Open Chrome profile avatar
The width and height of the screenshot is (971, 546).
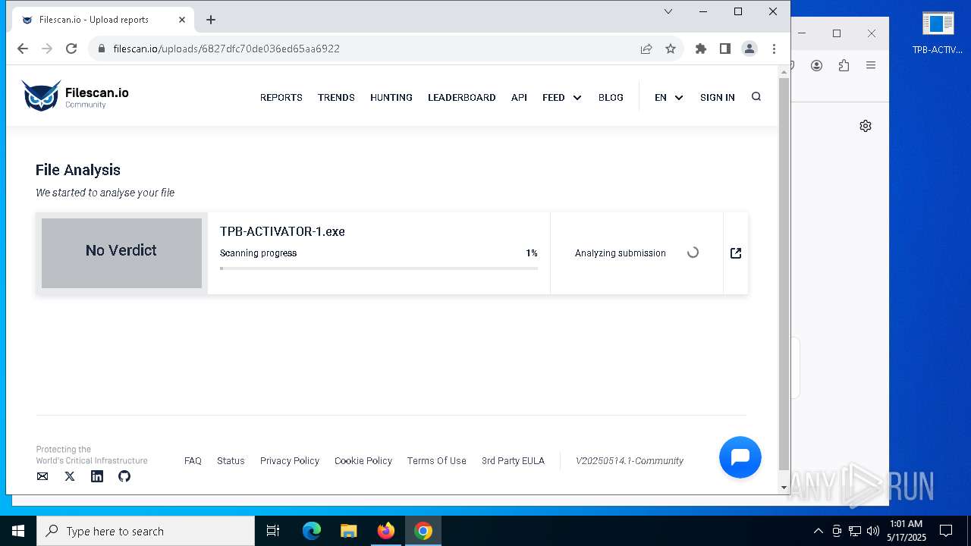(749, 49)
